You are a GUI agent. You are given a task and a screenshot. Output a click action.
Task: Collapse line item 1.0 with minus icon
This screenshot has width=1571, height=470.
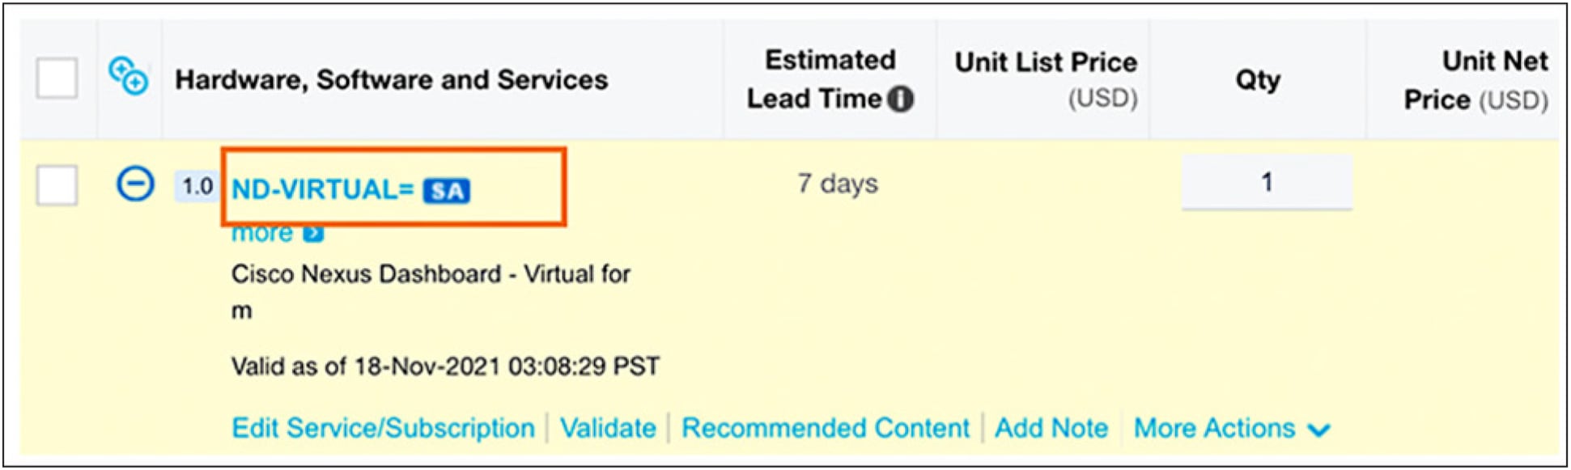[x=135, y=184]
